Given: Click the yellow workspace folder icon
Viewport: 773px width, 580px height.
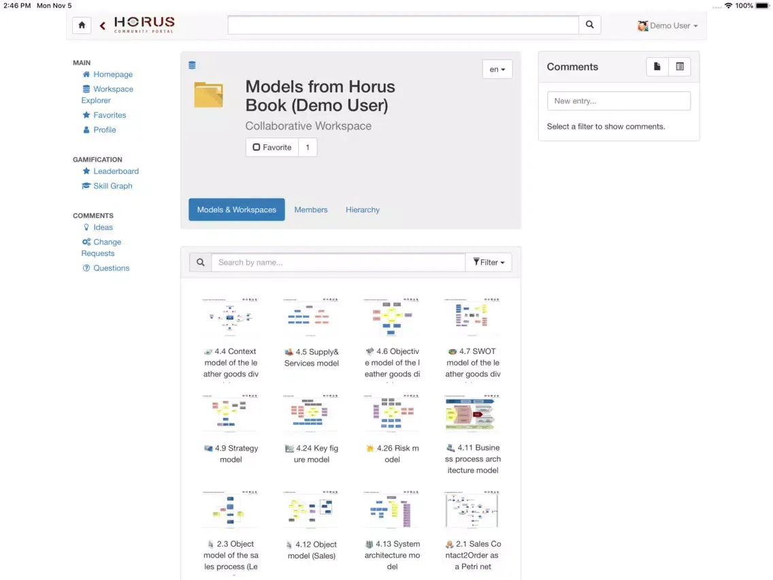Looking at the screenshot, I should point(208,95).
